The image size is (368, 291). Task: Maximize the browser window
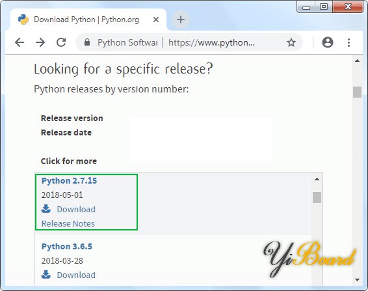tap(324, 7)
